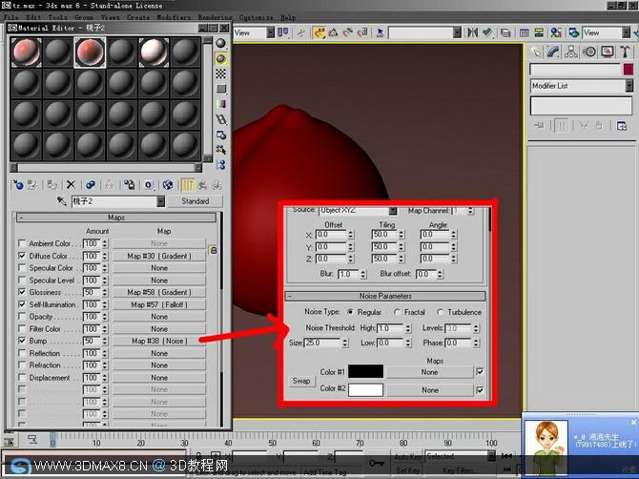Click the object color swatch in command panel

pyautogui.click(x=628, y=69)
